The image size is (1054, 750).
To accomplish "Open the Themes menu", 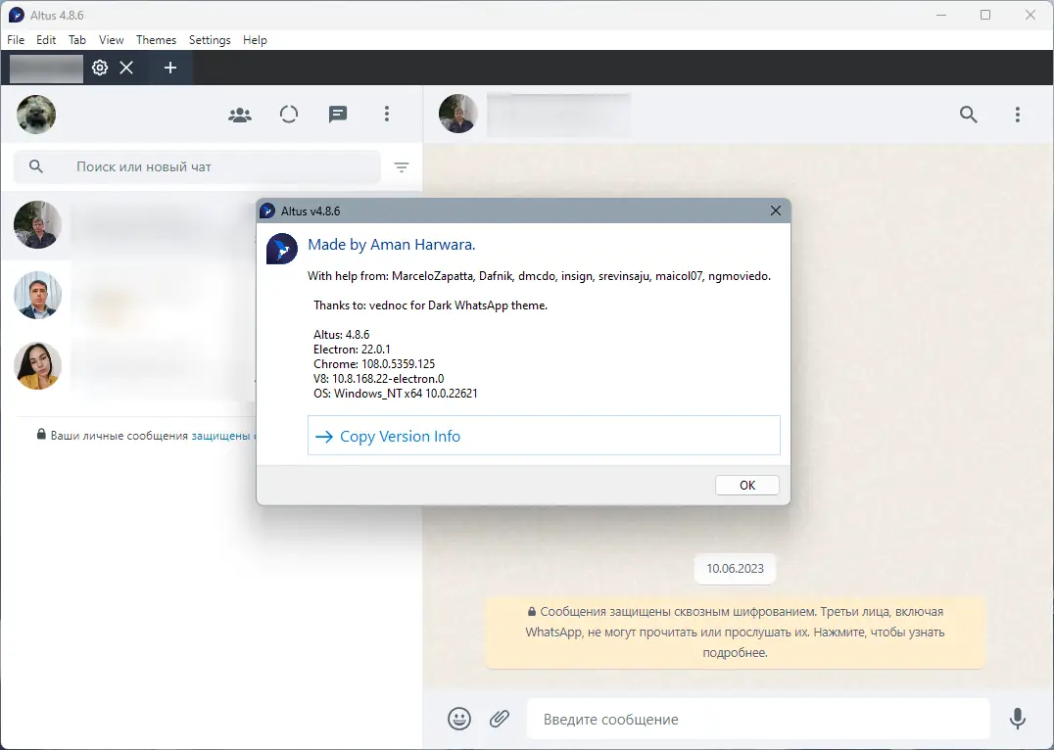I will (156, 40).
